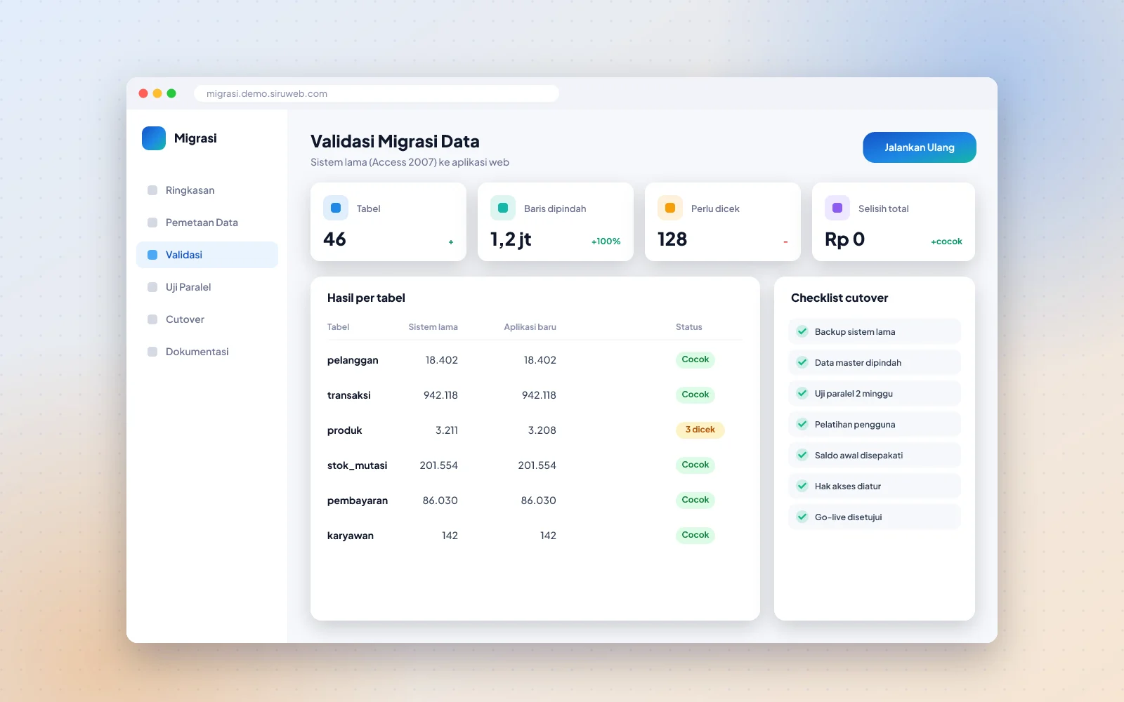1124x702 pixels.
Task: Select the karyawan table name
Action: (351, 536)
